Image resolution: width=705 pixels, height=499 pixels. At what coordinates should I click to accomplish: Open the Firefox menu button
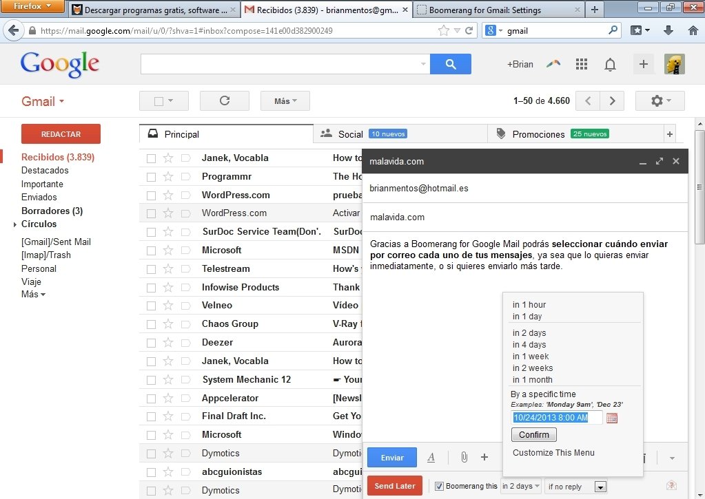click(32, 6)
